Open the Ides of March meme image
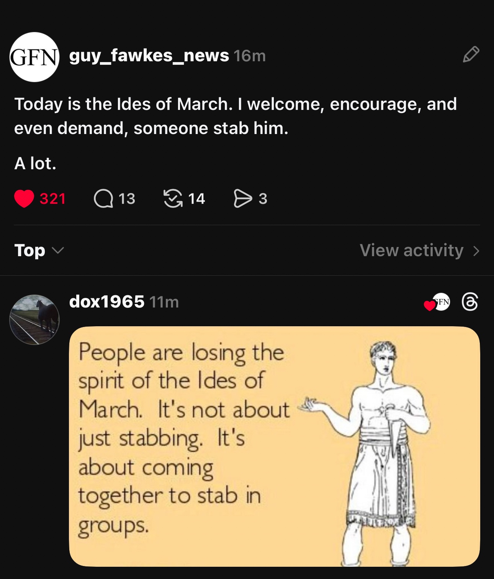Image resolution: width=494 pixels, height=579 pixels. tap(274, 446)
